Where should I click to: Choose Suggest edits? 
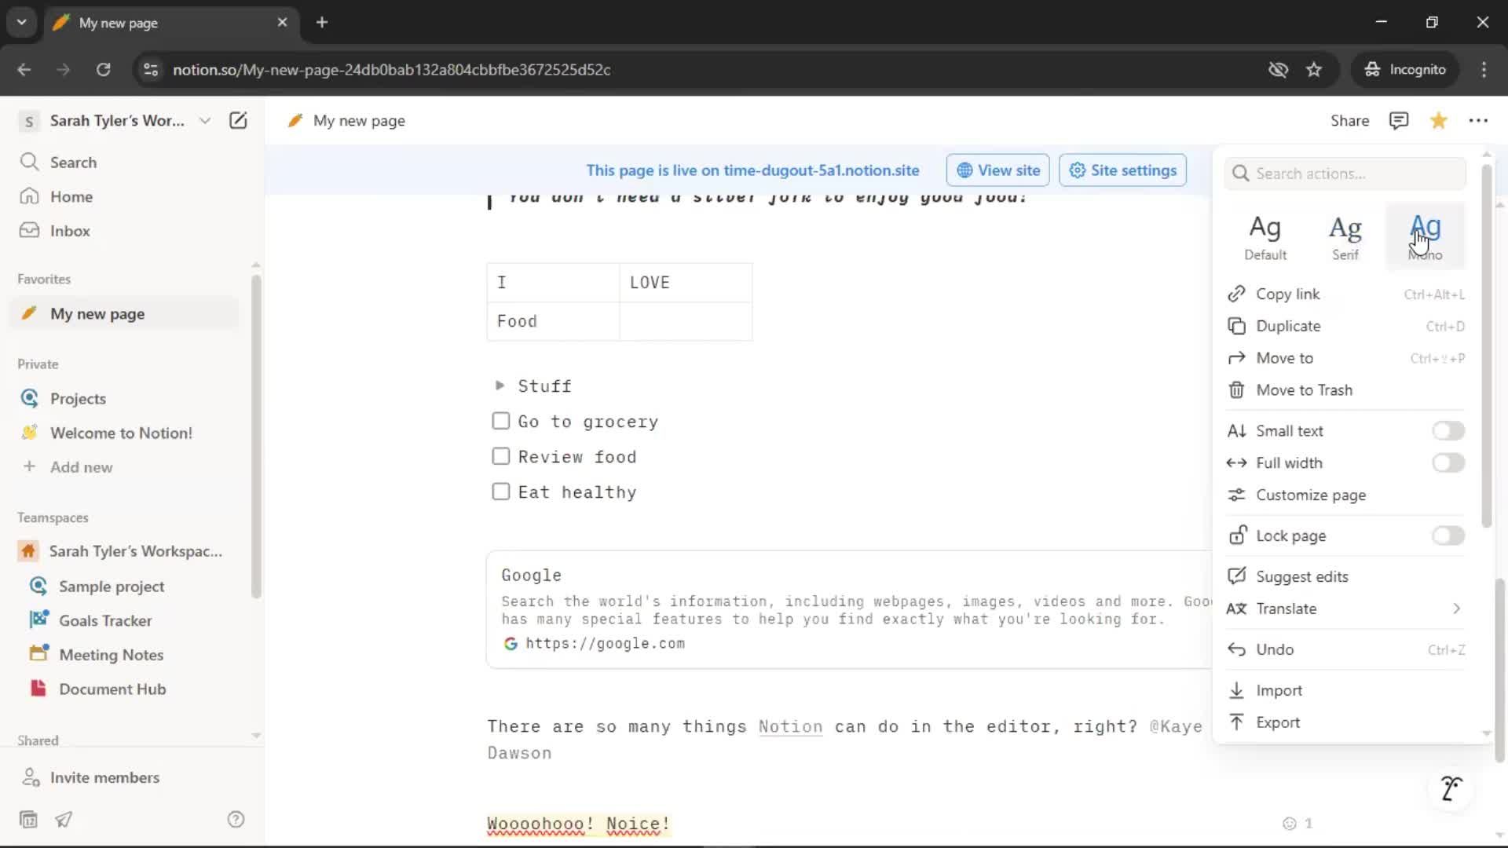click(x=1345, y=577)
